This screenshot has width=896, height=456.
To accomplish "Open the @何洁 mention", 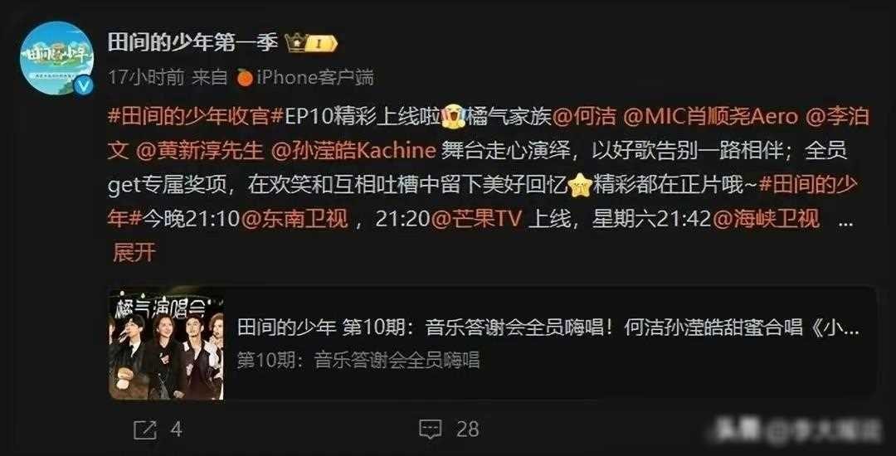I will 585,116.
